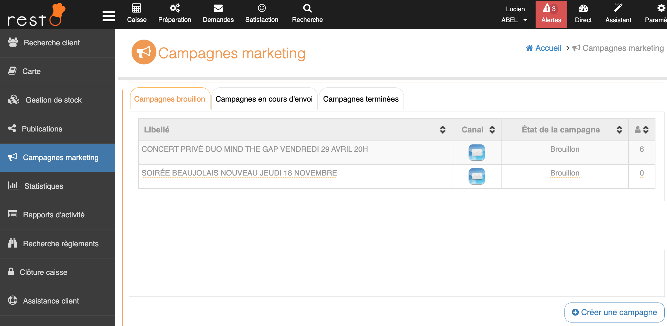The width and height of the screenshot is (667, 326).
Task: Sort table by Libellé column
Action: (442, 130)
